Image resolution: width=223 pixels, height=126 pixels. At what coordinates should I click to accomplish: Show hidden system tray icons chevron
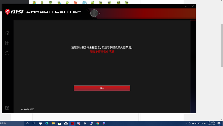tap(186, 123)
